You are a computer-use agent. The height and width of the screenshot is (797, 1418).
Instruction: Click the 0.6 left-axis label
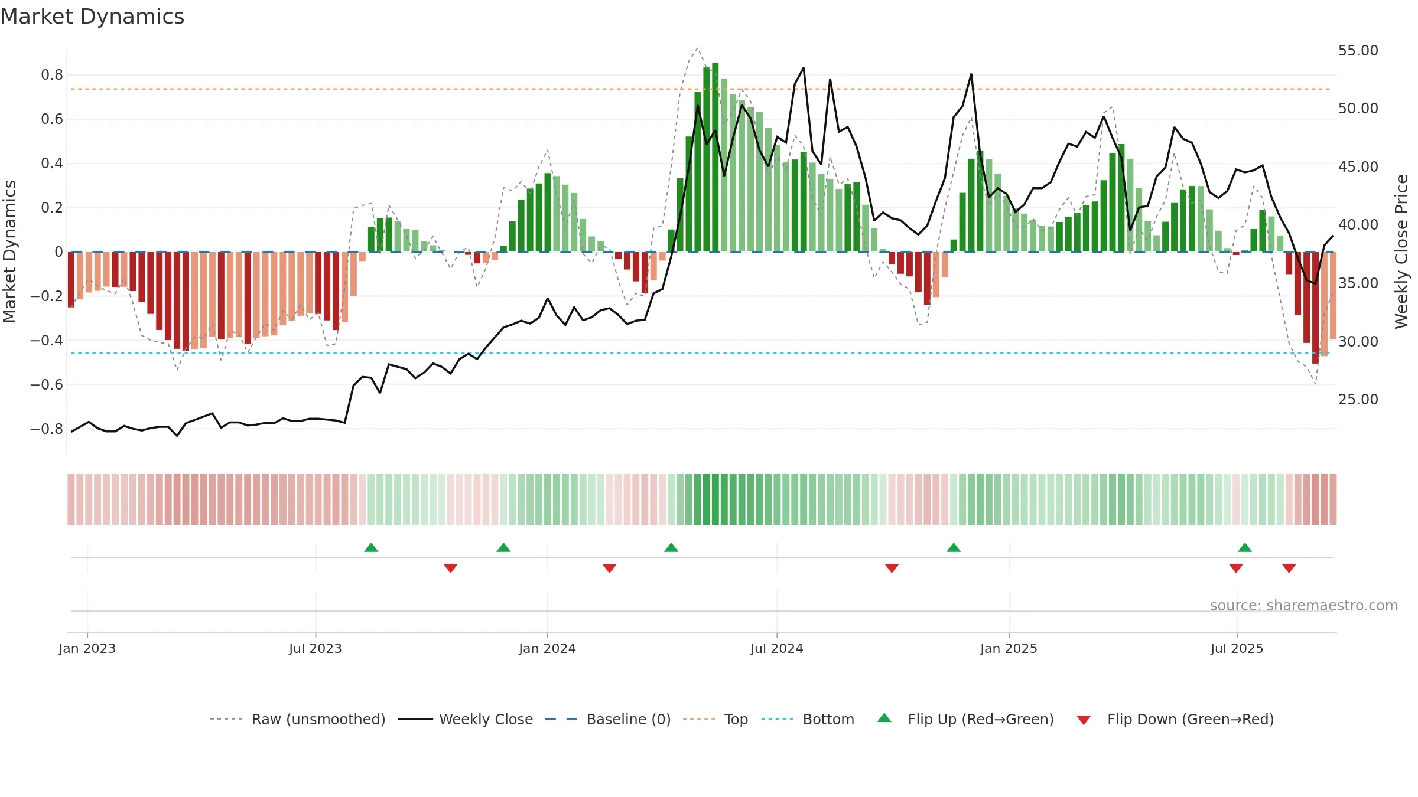tap(52, 119)
